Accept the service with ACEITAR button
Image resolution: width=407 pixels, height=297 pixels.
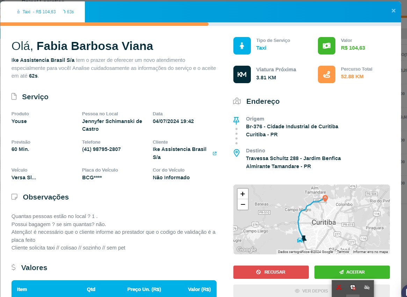pos(352,272)
